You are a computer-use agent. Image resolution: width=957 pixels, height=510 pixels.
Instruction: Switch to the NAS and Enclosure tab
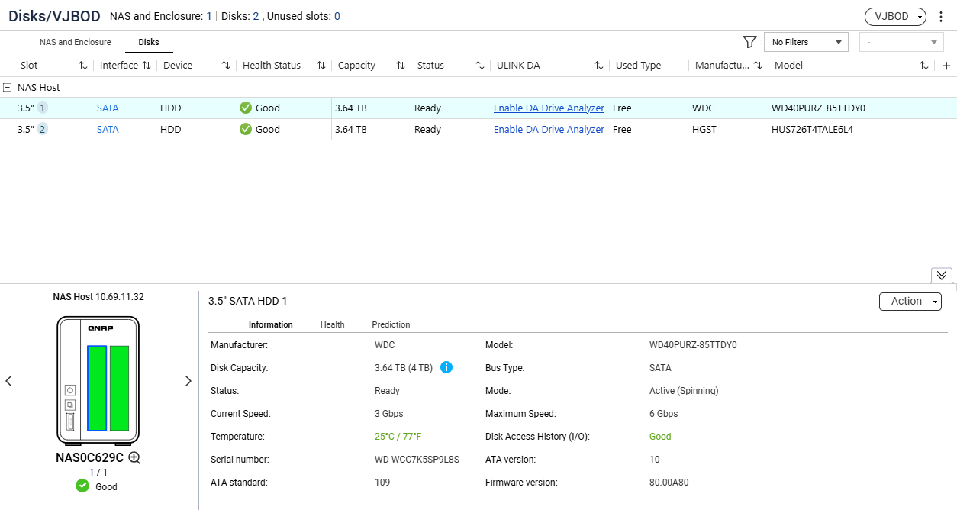point(76,42)
